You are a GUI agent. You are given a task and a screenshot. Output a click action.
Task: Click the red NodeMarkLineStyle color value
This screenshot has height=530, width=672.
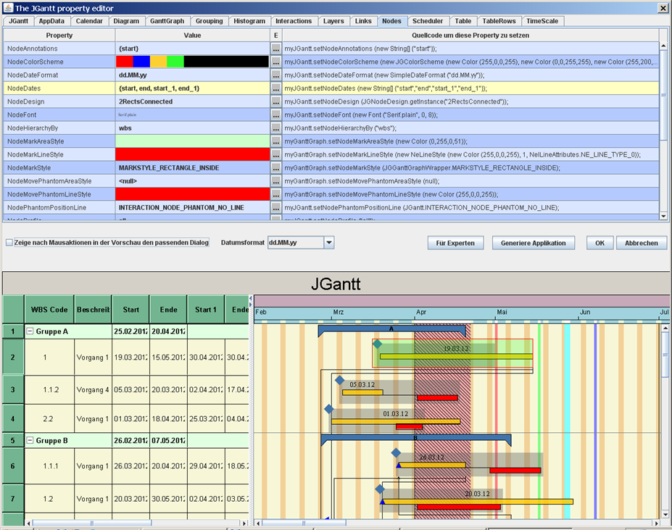[192, 155]
